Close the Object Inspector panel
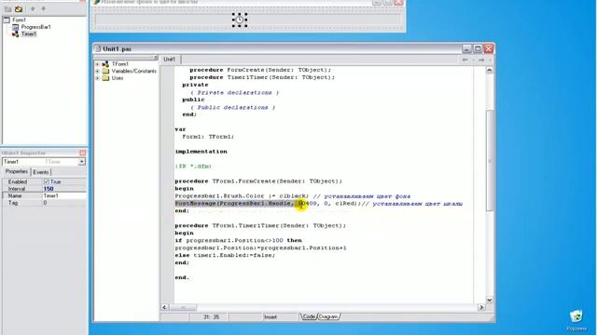Screen dimensions: 597x335 pyautogui.click(x=83, y=153)
